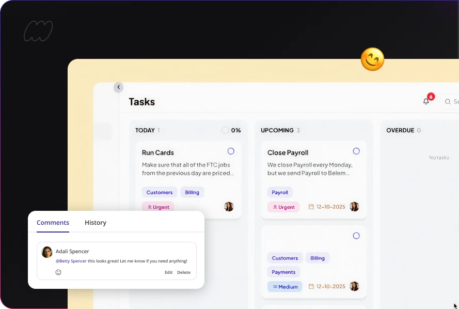The height and width of the screenshot is (309, 459).
Task: Click assignee avatar on Medium priority card
Action: [354, 286]
